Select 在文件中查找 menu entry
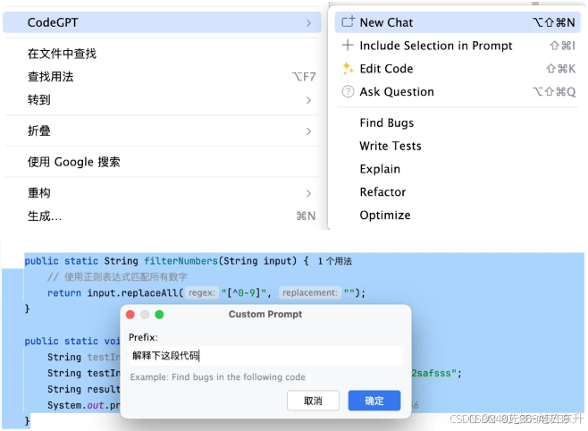Image resolution: width=588 pixels, height=431 pixels. [x=162, y=54]
